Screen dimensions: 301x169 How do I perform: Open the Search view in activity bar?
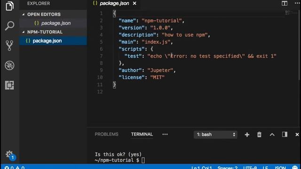[x=9, y=26]
